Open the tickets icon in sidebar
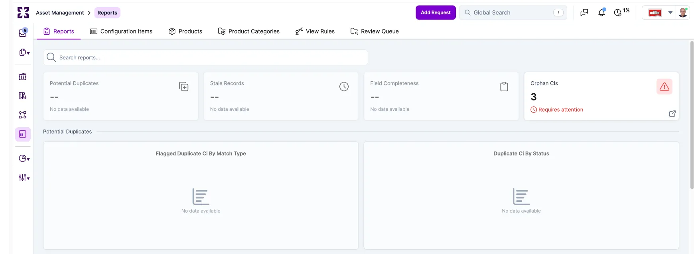This screenshot has height=254, width=694. click(23, 77)
